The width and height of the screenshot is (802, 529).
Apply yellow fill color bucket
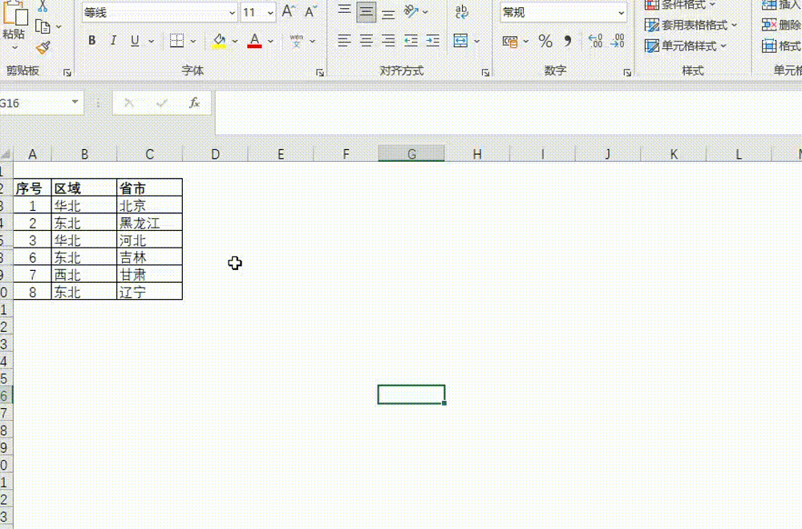[x=220, y=41]
